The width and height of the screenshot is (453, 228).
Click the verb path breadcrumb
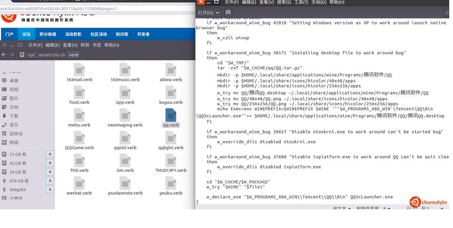[74, 55]
